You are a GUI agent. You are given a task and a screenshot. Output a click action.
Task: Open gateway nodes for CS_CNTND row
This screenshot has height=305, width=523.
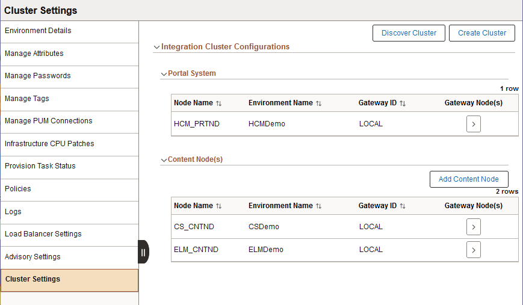coord(473,227)
